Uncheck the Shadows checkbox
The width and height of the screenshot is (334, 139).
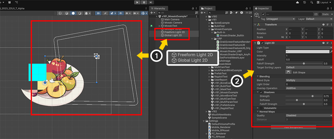pyautogui.click(x=261, y=92)
